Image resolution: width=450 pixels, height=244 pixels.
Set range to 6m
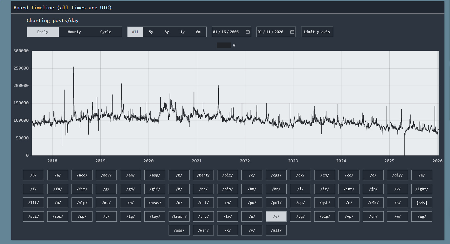point(198,32)
